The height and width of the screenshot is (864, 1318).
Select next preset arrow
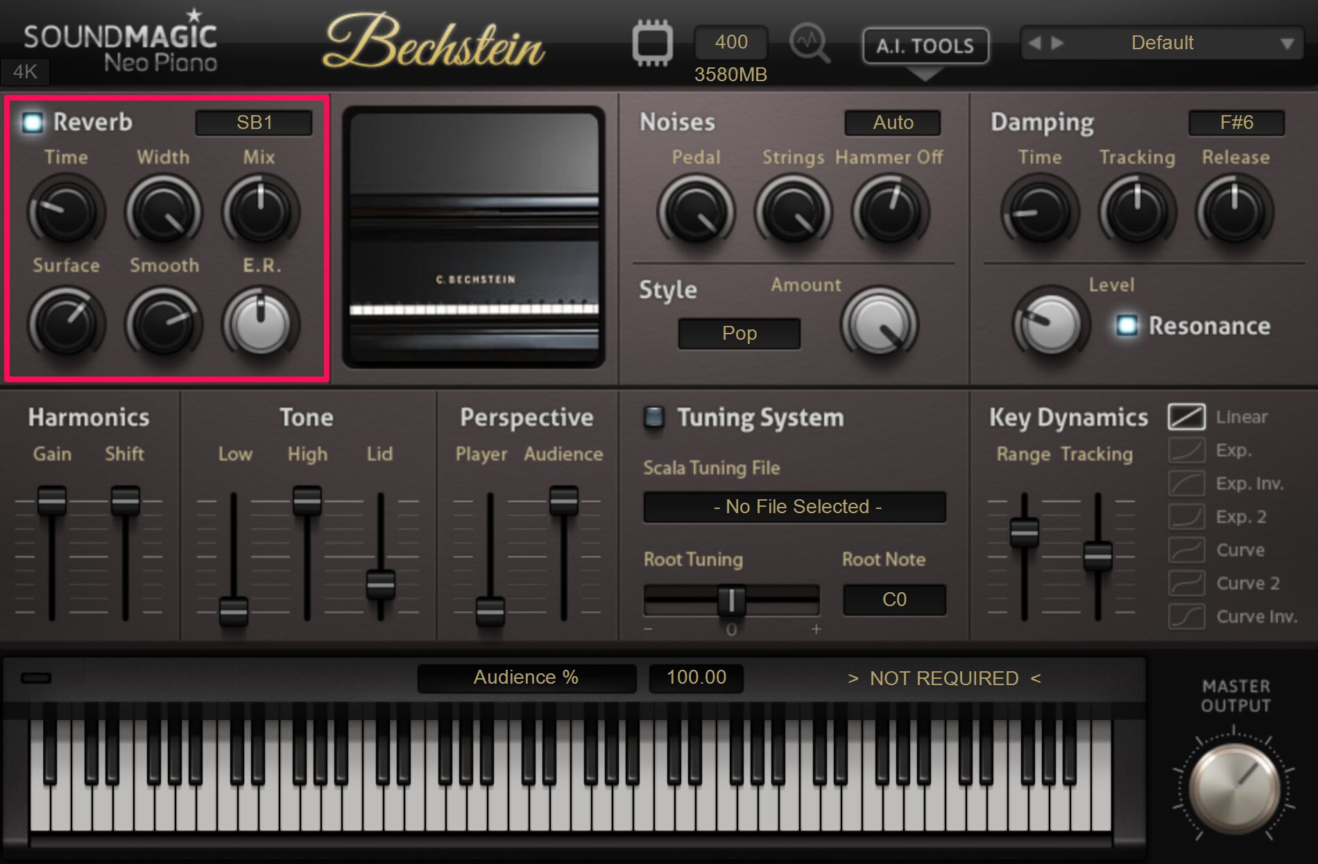click(1058, 43)
